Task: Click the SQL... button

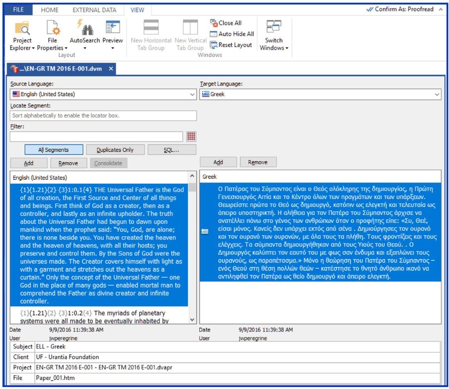Action: pyautogui.click(x=172, y=150)
